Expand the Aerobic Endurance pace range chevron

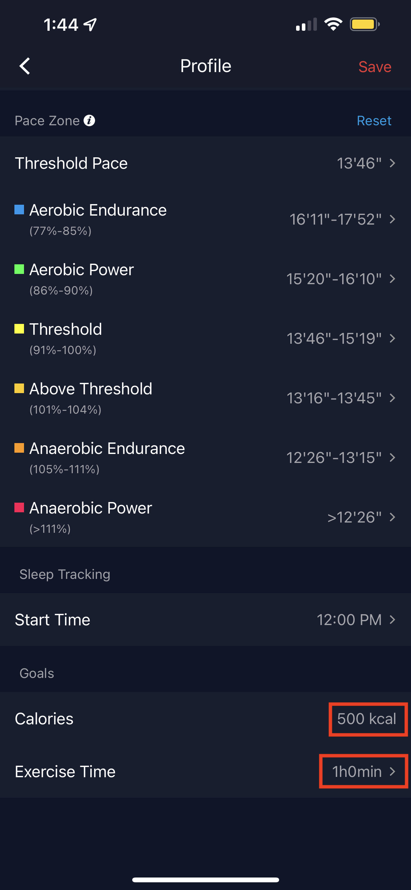tap(392, 219)
